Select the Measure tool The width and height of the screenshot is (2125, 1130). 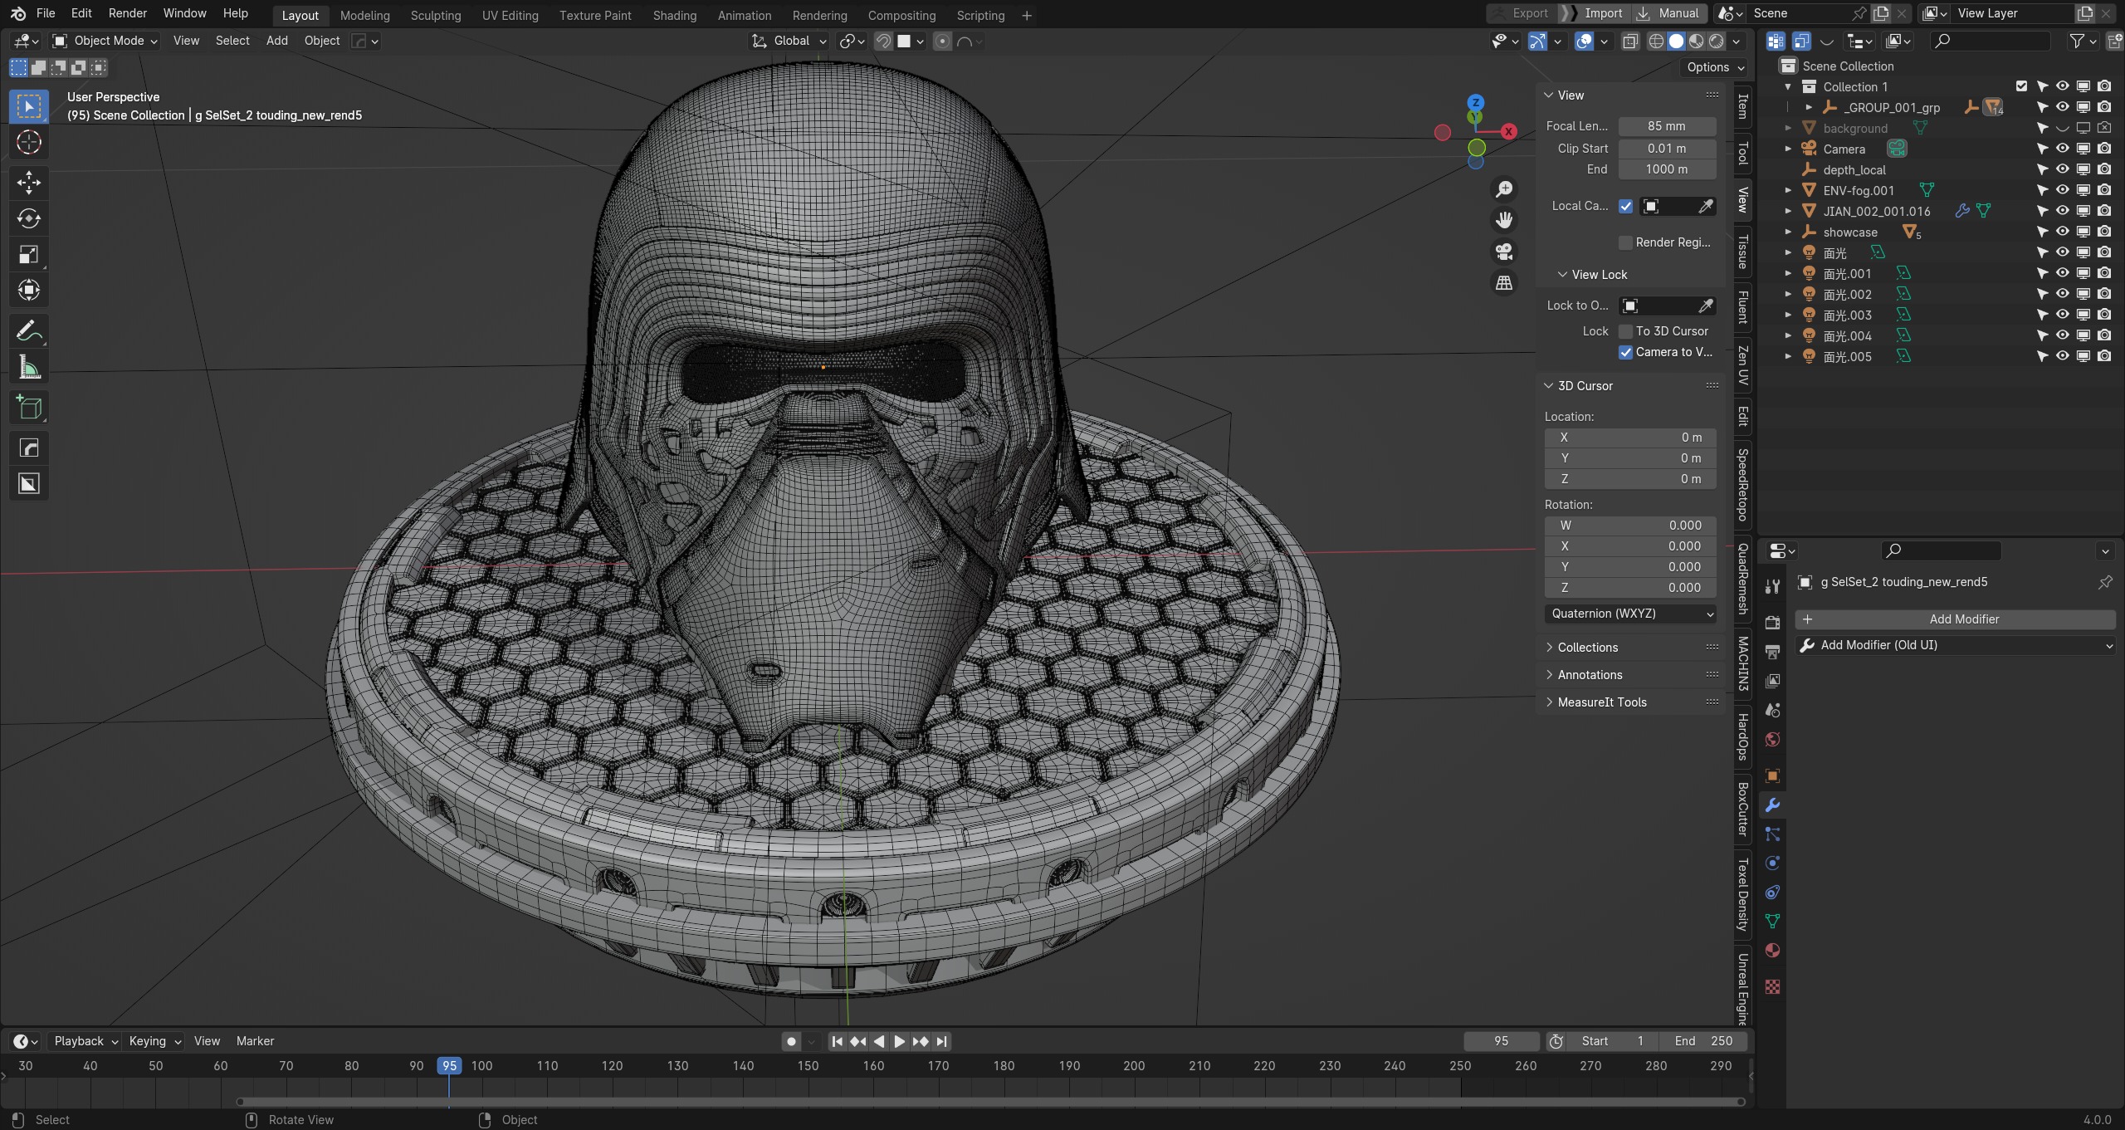pos(29,367)
